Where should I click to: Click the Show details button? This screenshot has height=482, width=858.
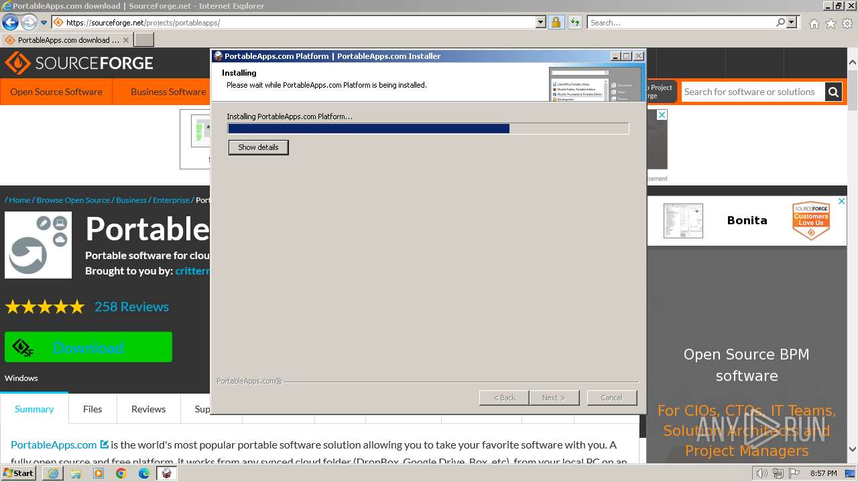point(258,147)
